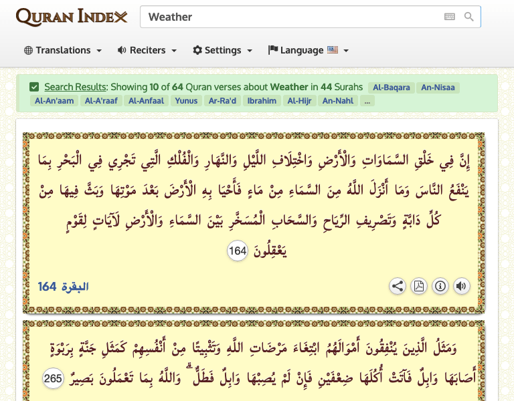Select the Yunus surah tag
This screenshot has height=401, width=514.
click(x=186, y=101)
